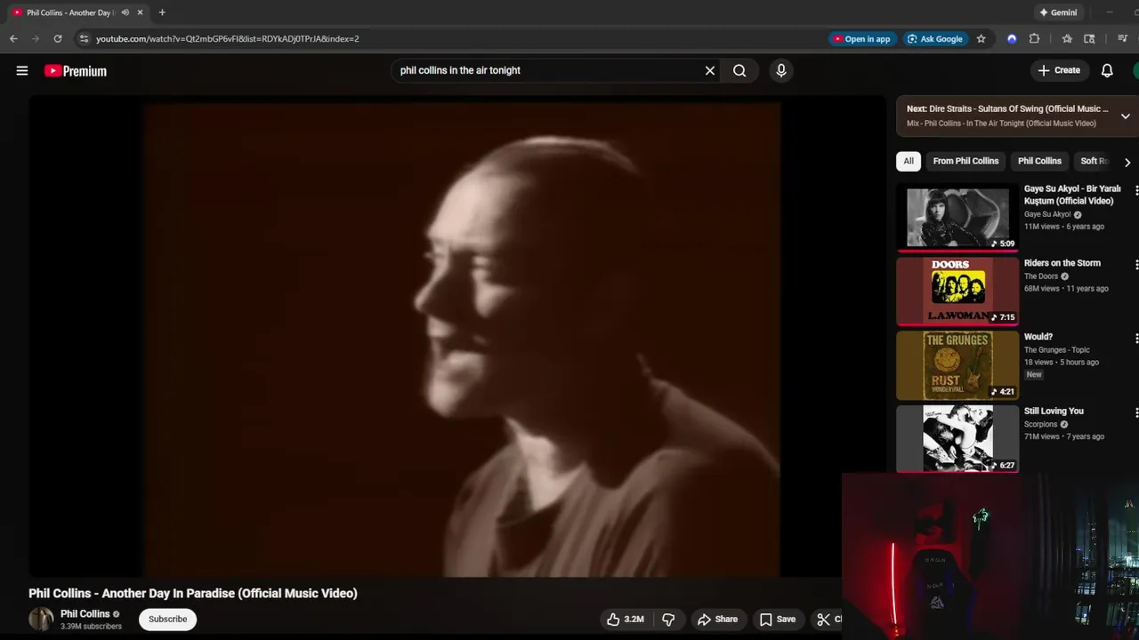Viewport: 1139px width, 640px height.
Task: Share the video
Action: click(x=717, y=620)
